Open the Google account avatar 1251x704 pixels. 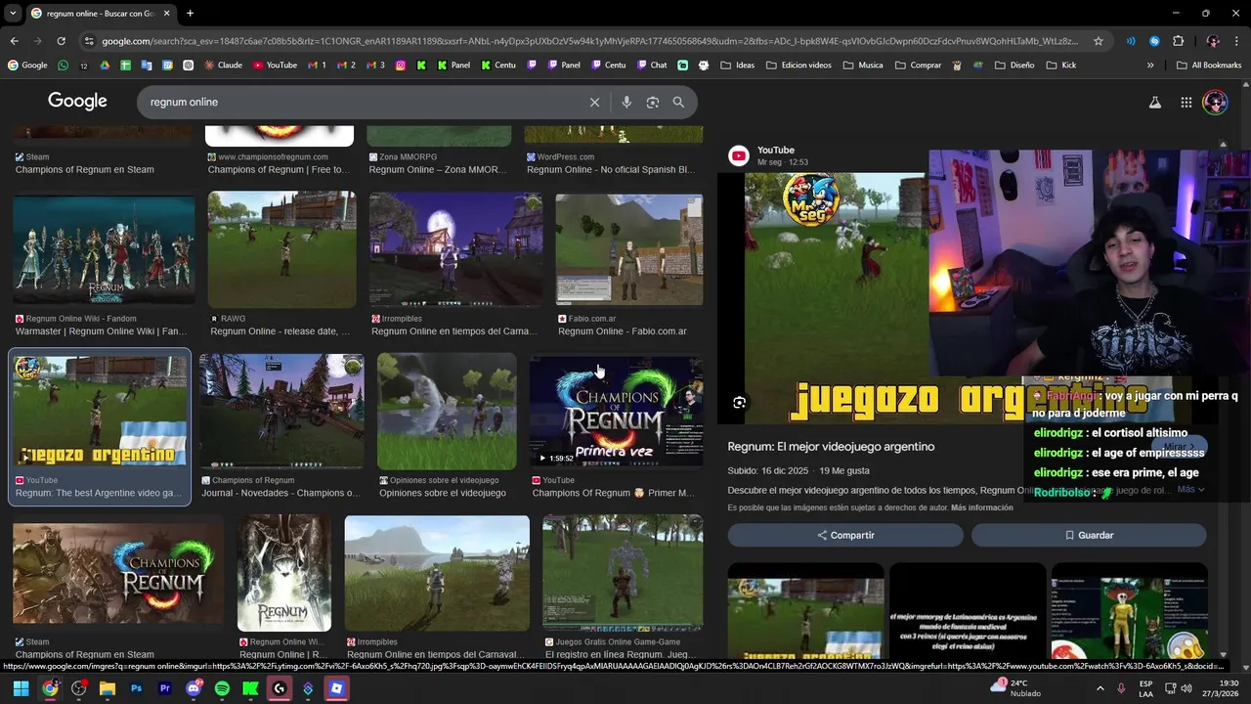[x=1215, y=102]
